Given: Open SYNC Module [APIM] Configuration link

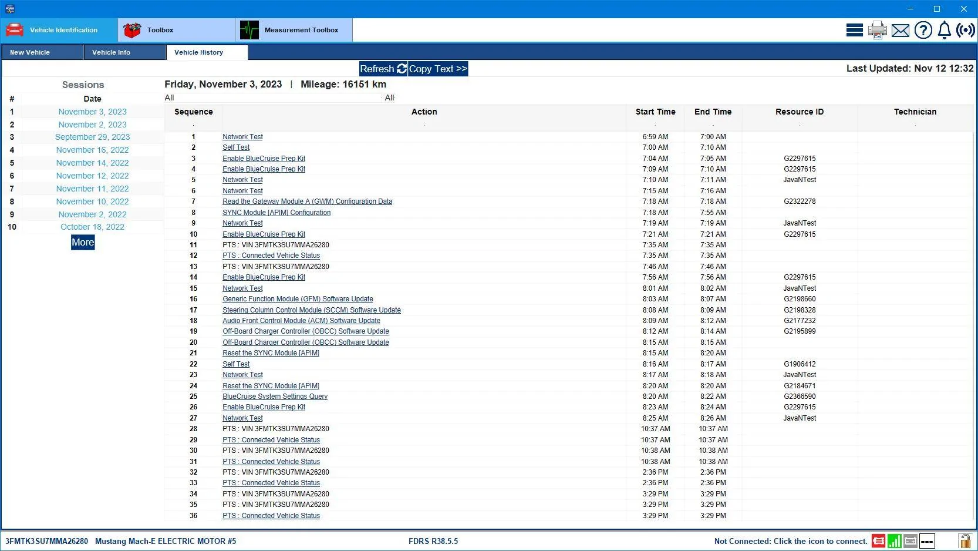Looking at the screenshot, I should (x=276, y=213).
